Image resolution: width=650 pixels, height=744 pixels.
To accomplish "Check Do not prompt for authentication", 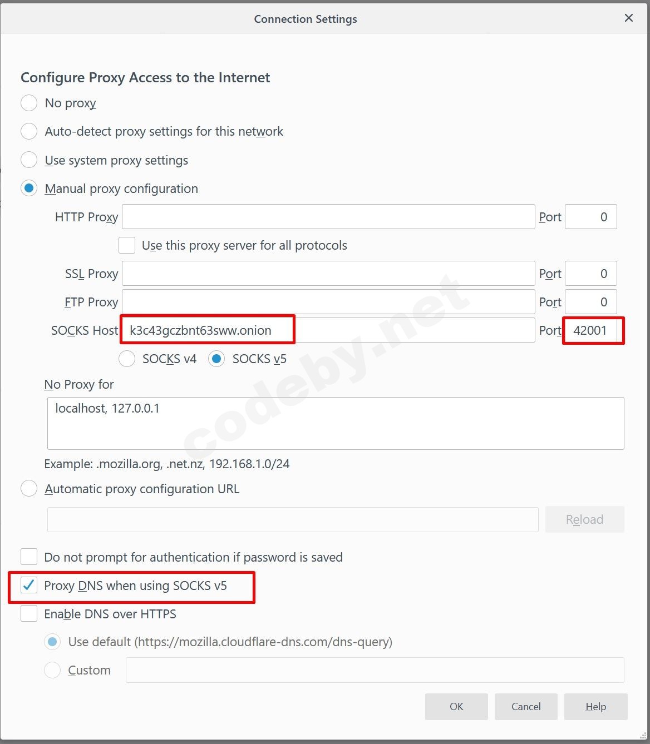I will pos(29,557).
